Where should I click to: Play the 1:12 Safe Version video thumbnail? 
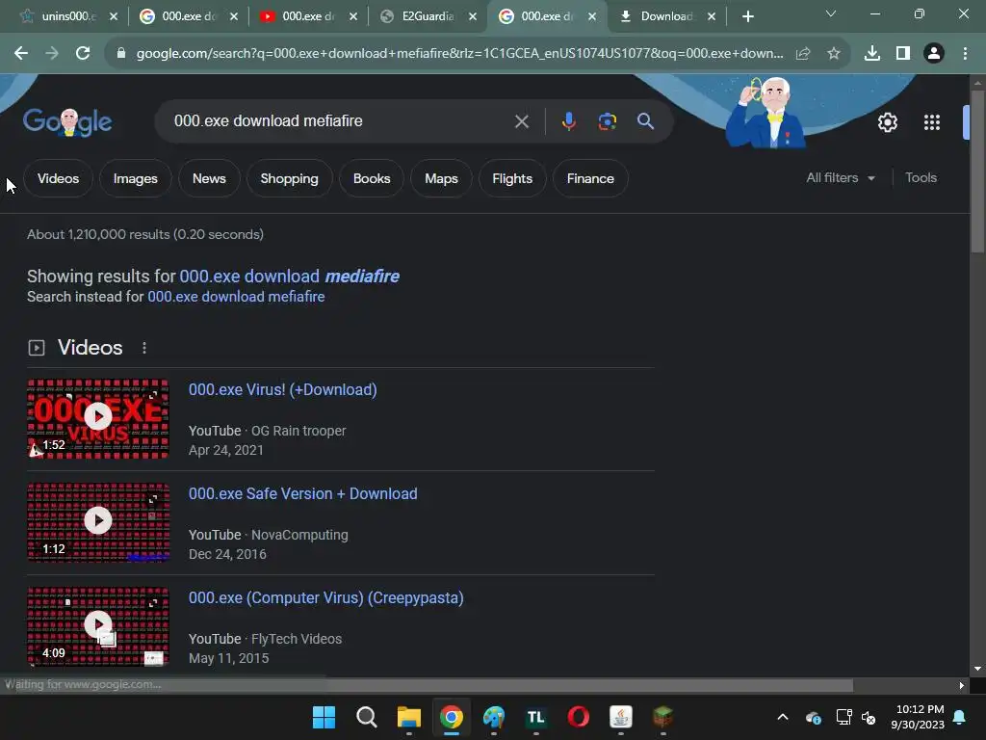click(98, 521)
